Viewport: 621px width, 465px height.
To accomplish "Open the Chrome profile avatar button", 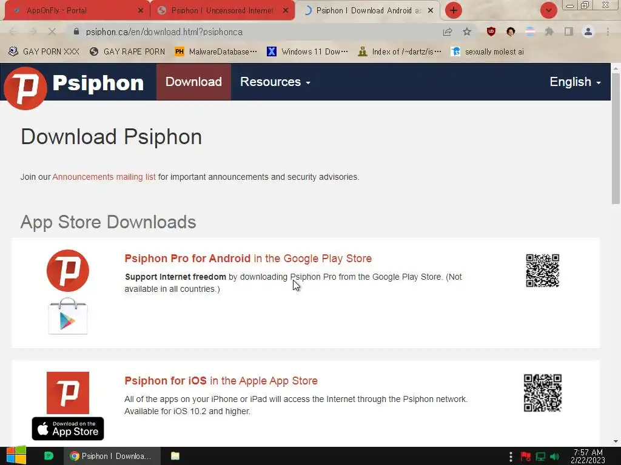I will [588, 31].
